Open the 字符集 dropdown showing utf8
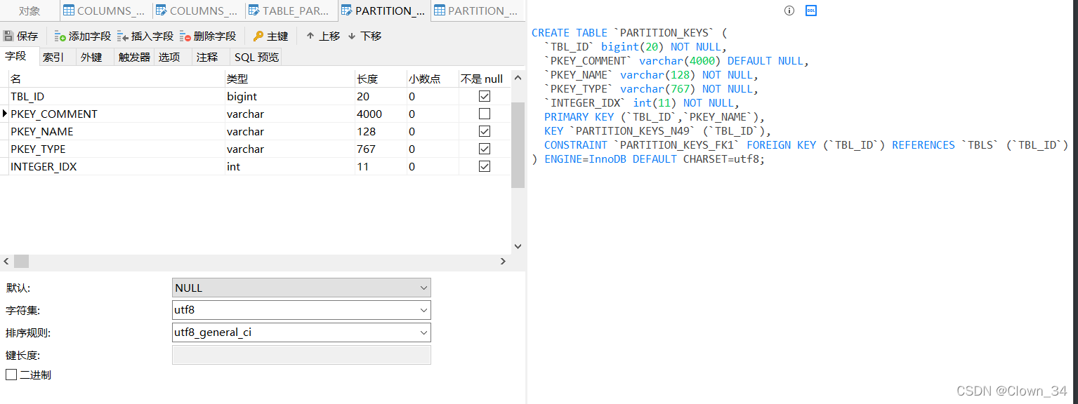Viewport: 1078px width, 404px height. click(301, 310)
